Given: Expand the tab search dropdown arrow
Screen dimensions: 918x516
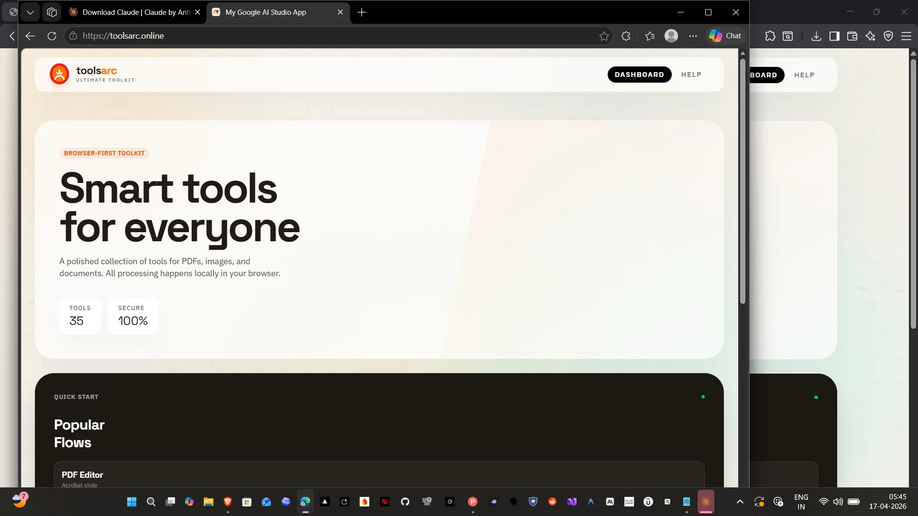Looking at the screenshot, I should 30,12.
